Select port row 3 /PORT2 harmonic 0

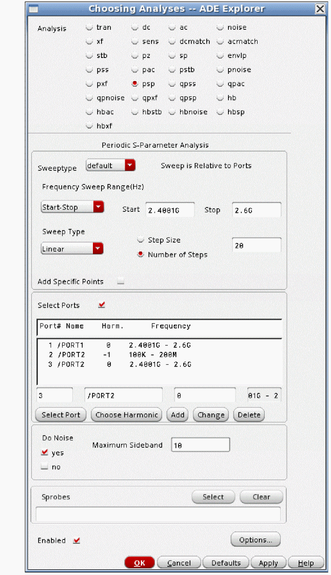pyautogui.click(x=159, y=364)
